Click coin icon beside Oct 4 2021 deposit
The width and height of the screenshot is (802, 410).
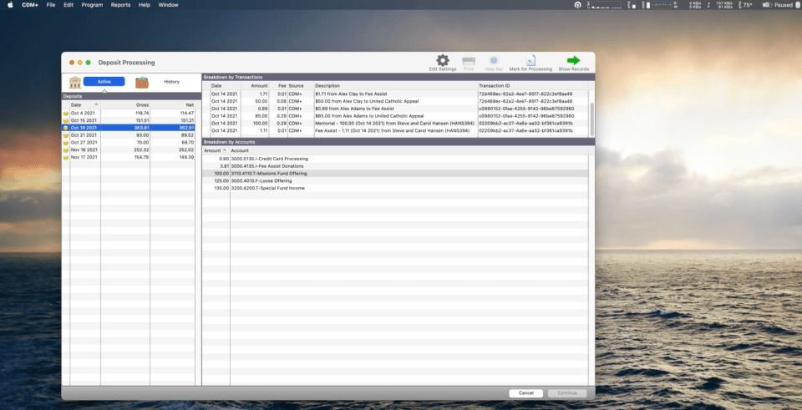(x=66, y=113)
